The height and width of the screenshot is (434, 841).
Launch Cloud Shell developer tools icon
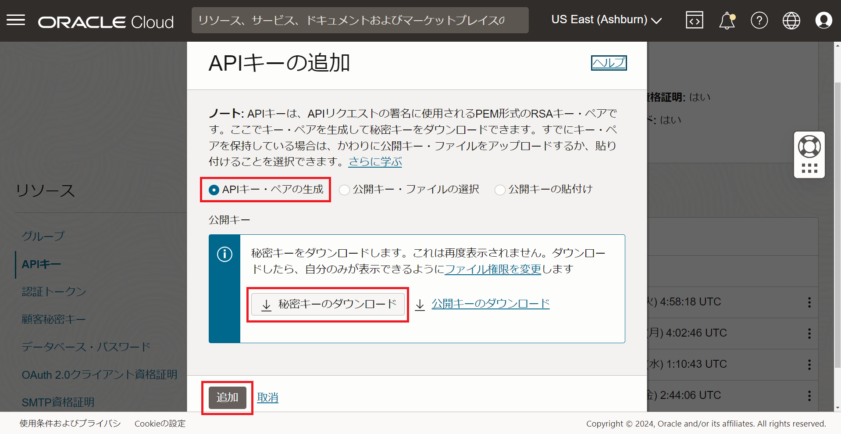(694, 20)
